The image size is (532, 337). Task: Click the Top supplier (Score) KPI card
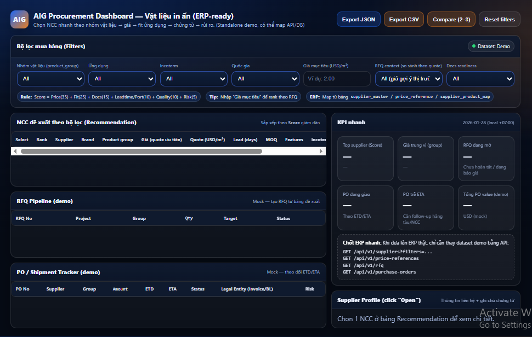click(x=365, y=159)
